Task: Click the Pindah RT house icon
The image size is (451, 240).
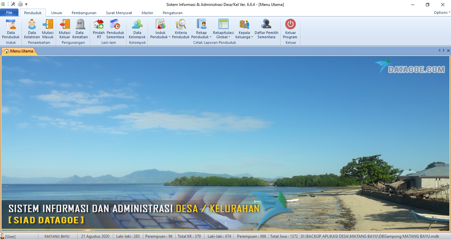Action: point(99,25)
